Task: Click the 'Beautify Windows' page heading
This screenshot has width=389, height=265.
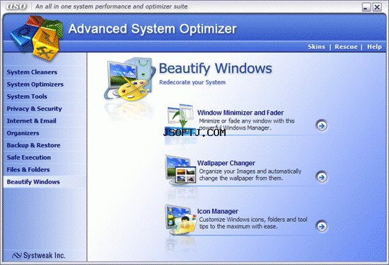Action: (215, 68)
